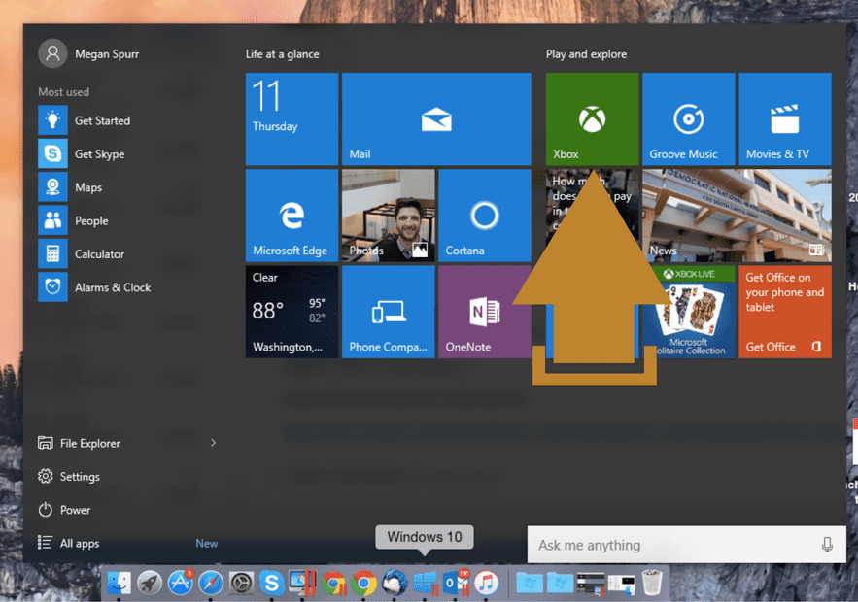Open the Photos live tile
Viewport: 858px width, 602px height.
[388, 215]
